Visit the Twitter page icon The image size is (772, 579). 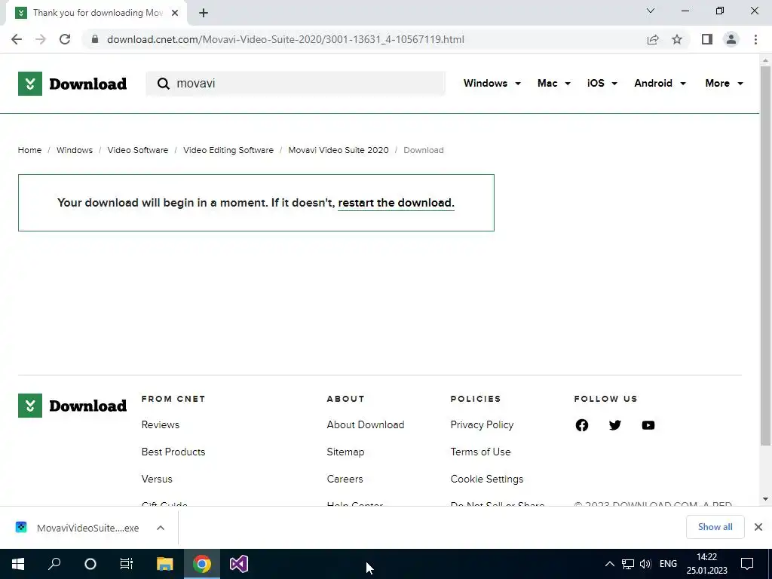point(615,425)
